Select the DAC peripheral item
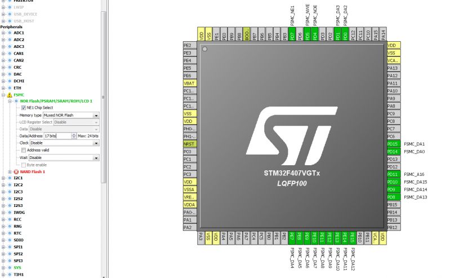This screenshot has height=278, width=450. (17, 74)
